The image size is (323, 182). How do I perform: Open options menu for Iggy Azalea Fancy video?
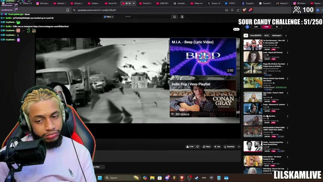pyautogui.click(x=287, y=93)
